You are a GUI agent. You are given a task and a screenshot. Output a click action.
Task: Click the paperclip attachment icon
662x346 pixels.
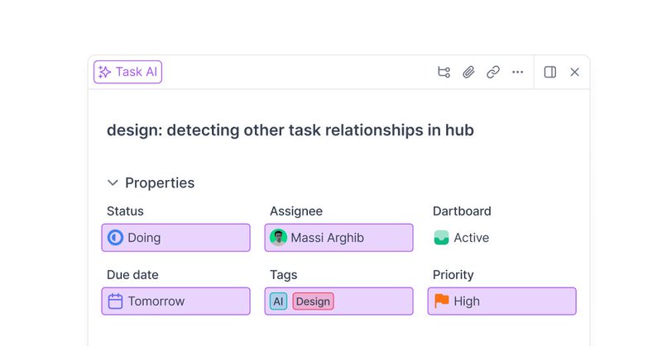468,72
